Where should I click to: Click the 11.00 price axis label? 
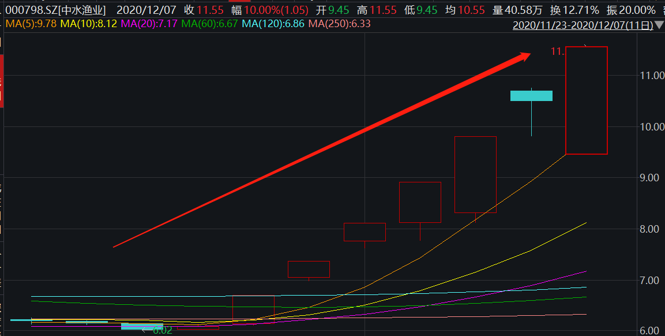click(x=649, y=75)
